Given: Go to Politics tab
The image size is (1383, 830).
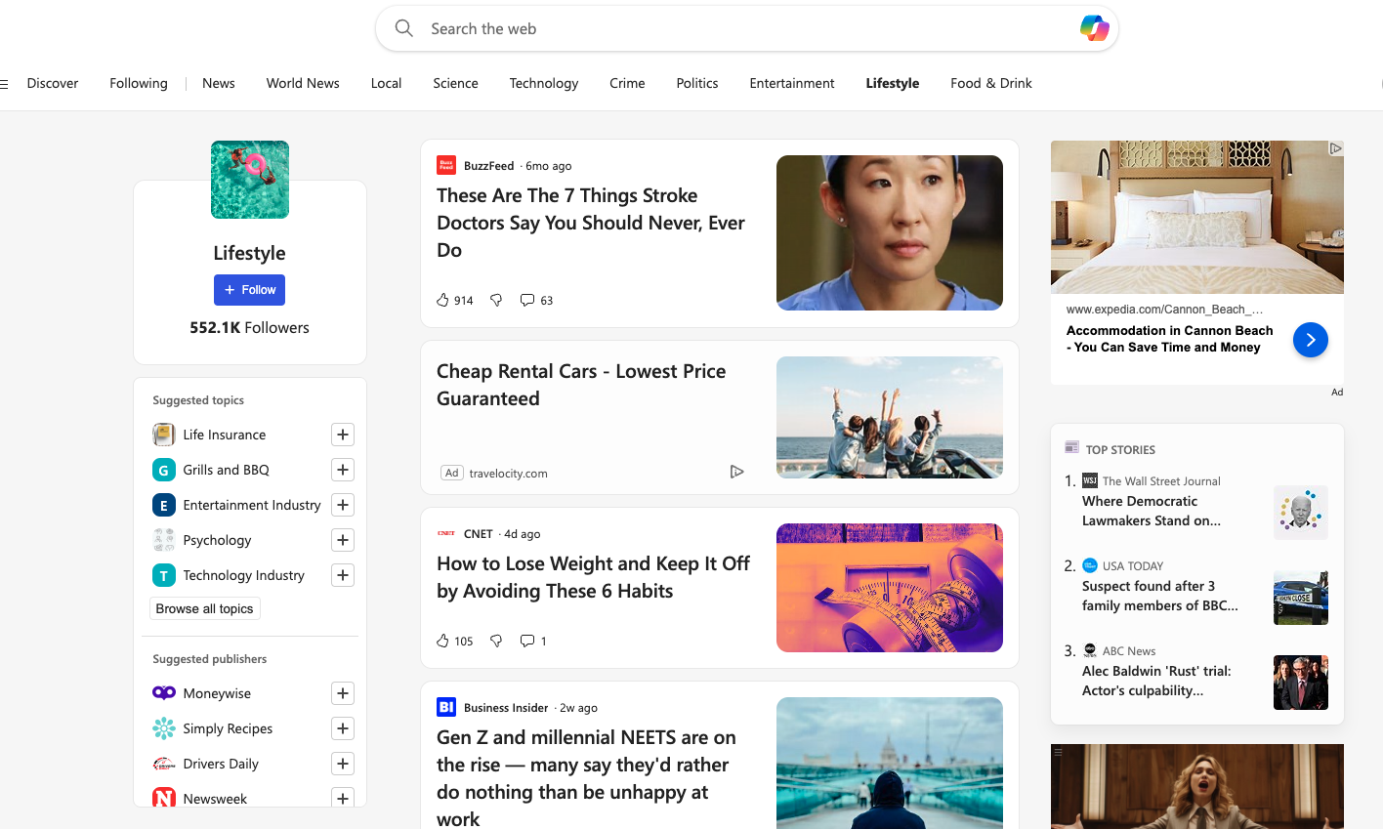Looking at the screenshot, I should 697,84.
